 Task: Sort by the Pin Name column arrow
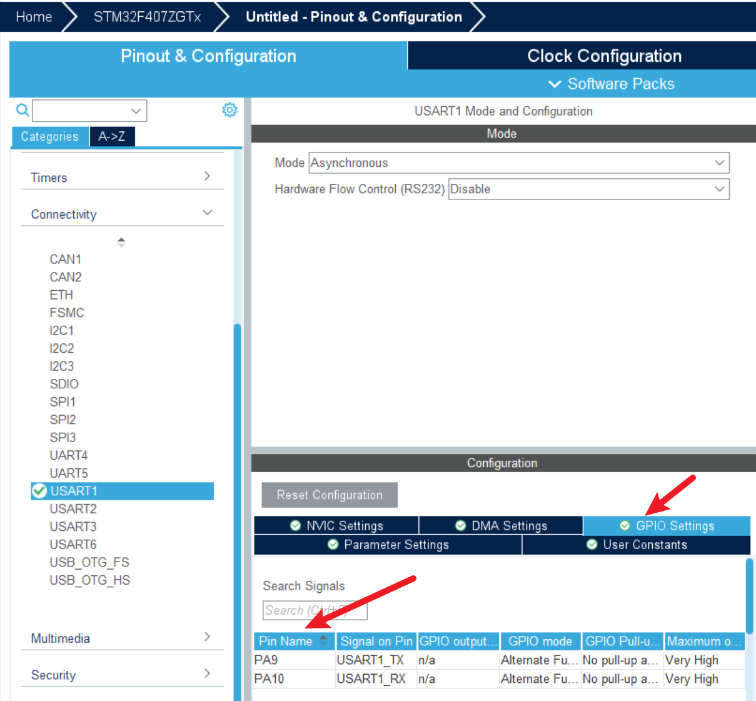point(323,640)
